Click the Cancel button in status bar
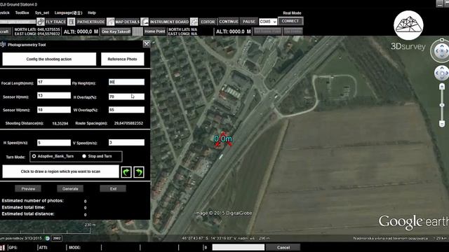 coord(283,247)
